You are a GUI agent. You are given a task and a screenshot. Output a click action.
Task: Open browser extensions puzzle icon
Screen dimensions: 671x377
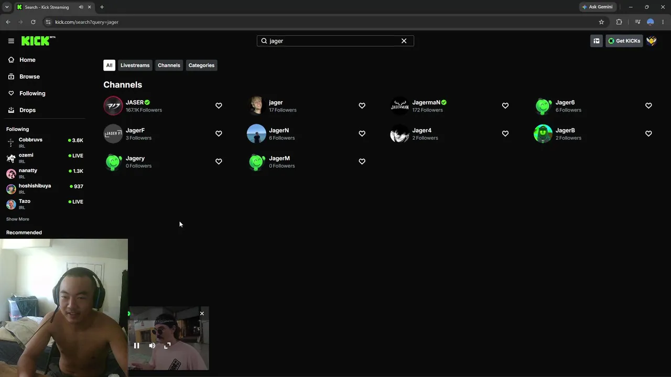tap(619, 22)
